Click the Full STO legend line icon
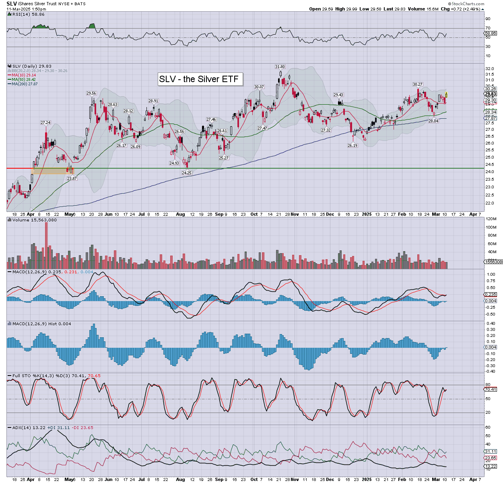Screen dimensions: 503x483 pyautogui.click(x=10, y=376)
